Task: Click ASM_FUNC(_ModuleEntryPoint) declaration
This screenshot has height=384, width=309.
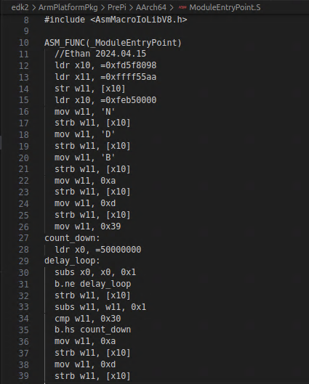Action: pyautogui.click(x=113, y=43)
